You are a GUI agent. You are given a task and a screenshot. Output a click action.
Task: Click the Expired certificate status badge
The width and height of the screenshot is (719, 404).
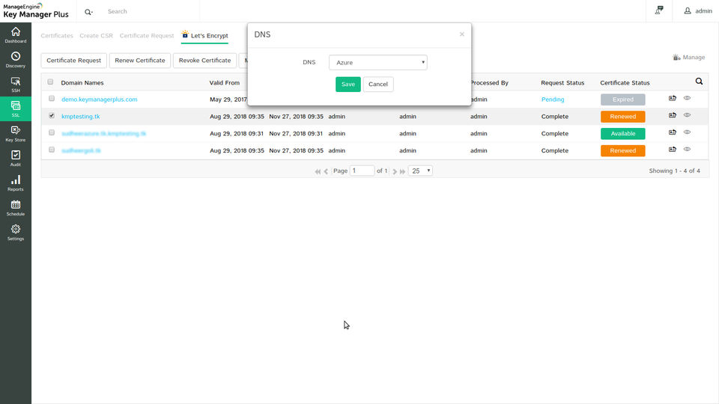click(x=622, y=100)
